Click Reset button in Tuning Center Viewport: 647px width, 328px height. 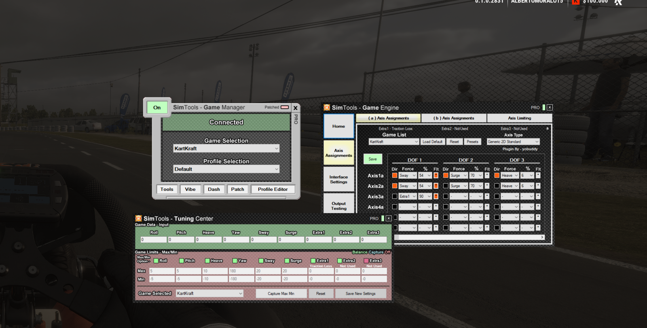coord(321,294)
